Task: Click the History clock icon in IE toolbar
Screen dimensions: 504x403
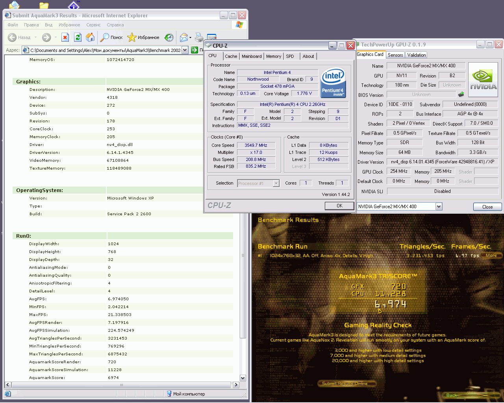Action: (x=169, y=37)
